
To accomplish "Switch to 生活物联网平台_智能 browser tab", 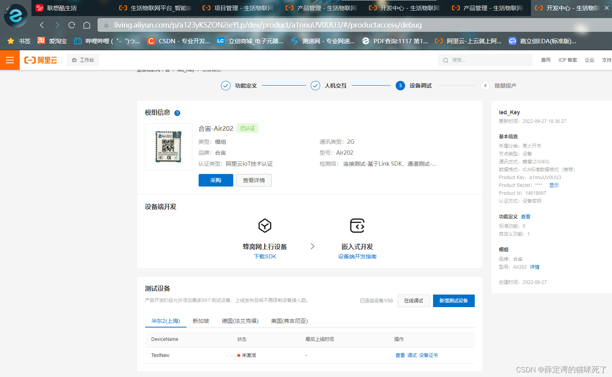I will click(x=156, y=8).
